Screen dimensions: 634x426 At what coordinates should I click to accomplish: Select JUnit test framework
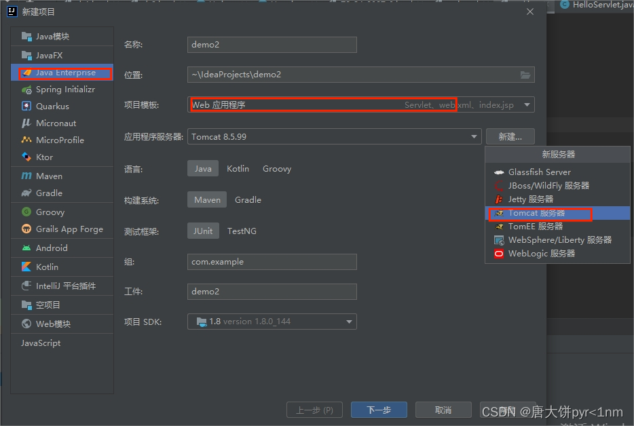pos(203,231)
